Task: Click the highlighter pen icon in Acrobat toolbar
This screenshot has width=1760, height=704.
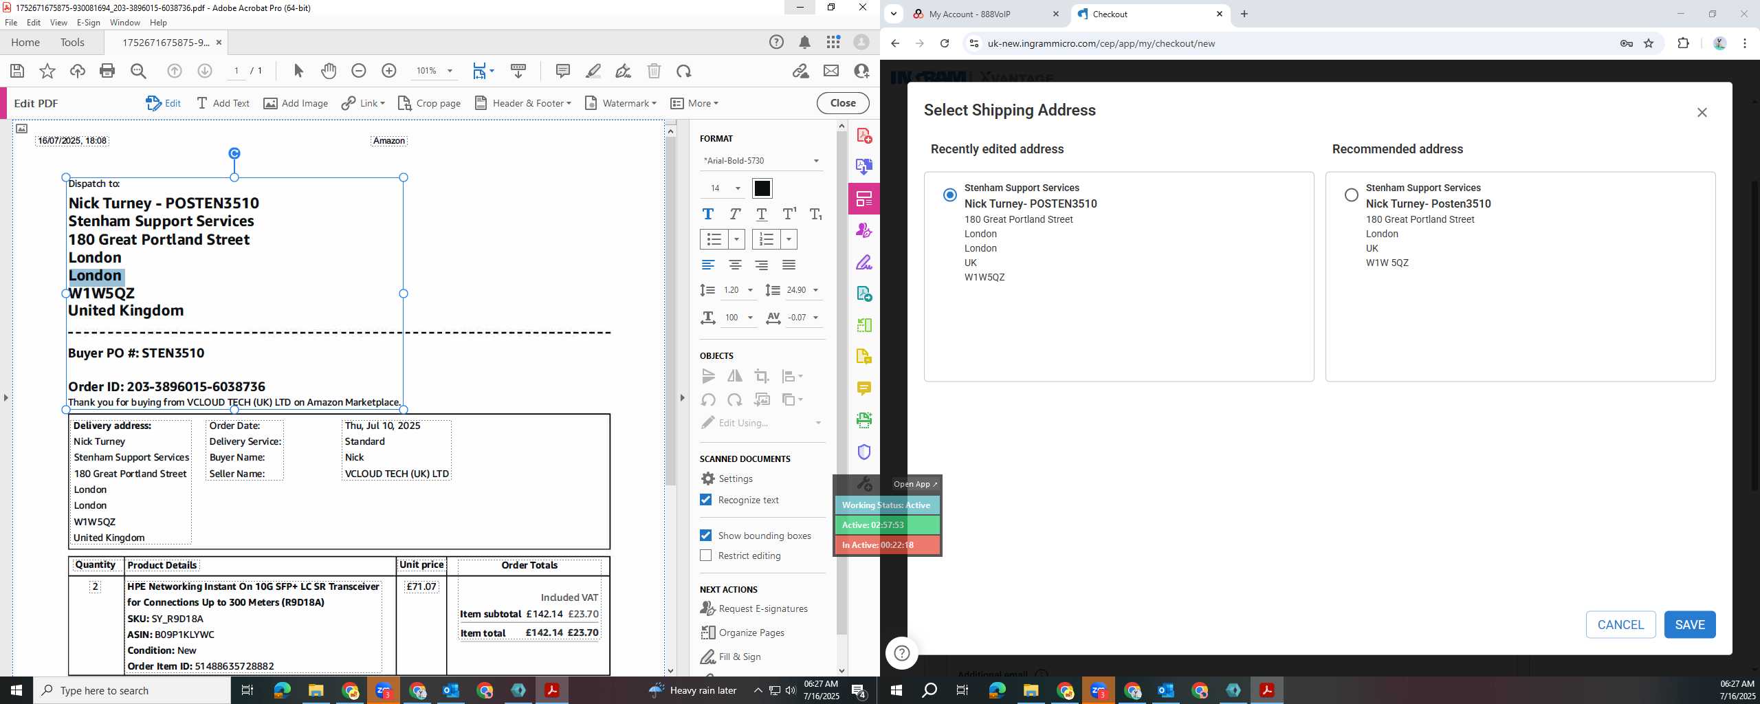Action: (593, 71)
